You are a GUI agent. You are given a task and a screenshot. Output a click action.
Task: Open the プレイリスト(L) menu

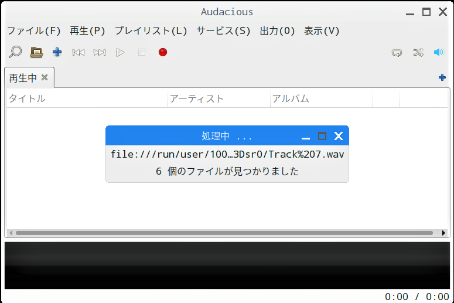tap(151, 30)
